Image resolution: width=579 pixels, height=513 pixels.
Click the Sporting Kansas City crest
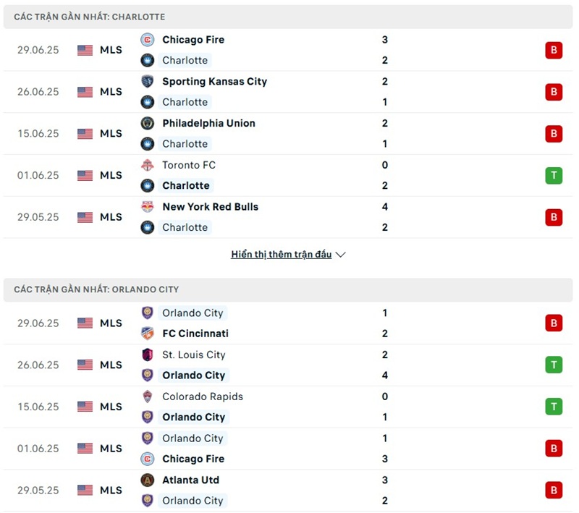point(148,81)
